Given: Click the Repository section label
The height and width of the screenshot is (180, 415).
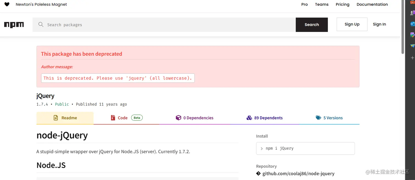Looking at the screenshot, I should (x=266, y=166).
